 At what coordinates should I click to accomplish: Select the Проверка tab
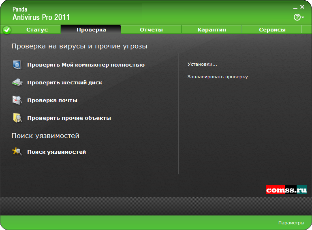pos(91,30)
